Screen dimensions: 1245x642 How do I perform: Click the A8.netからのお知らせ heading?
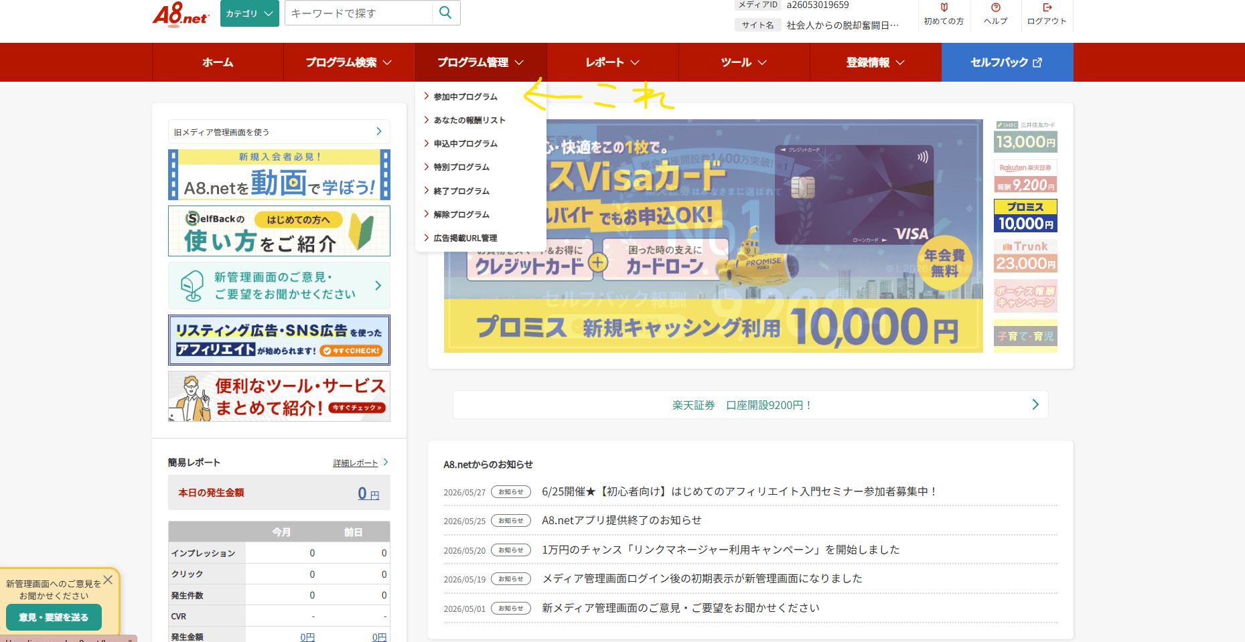pos(488,465)
